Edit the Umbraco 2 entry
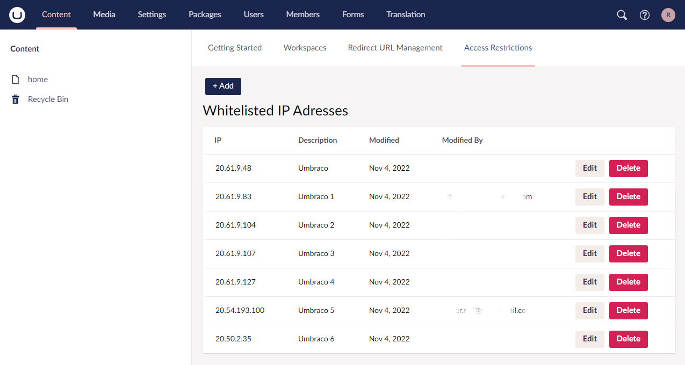 tap(590, 225)
